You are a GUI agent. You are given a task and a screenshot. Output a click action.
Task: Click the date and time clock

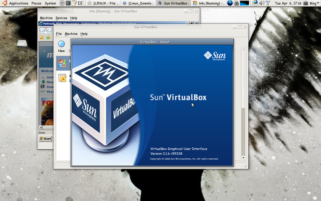[288, 3]
